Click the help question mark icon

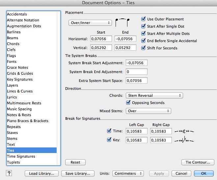click(9, 173)
